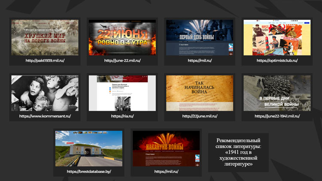322x181 pixels.
Task: Select the «Так начиналась война» thumbnail
Action: coord(200,93)
